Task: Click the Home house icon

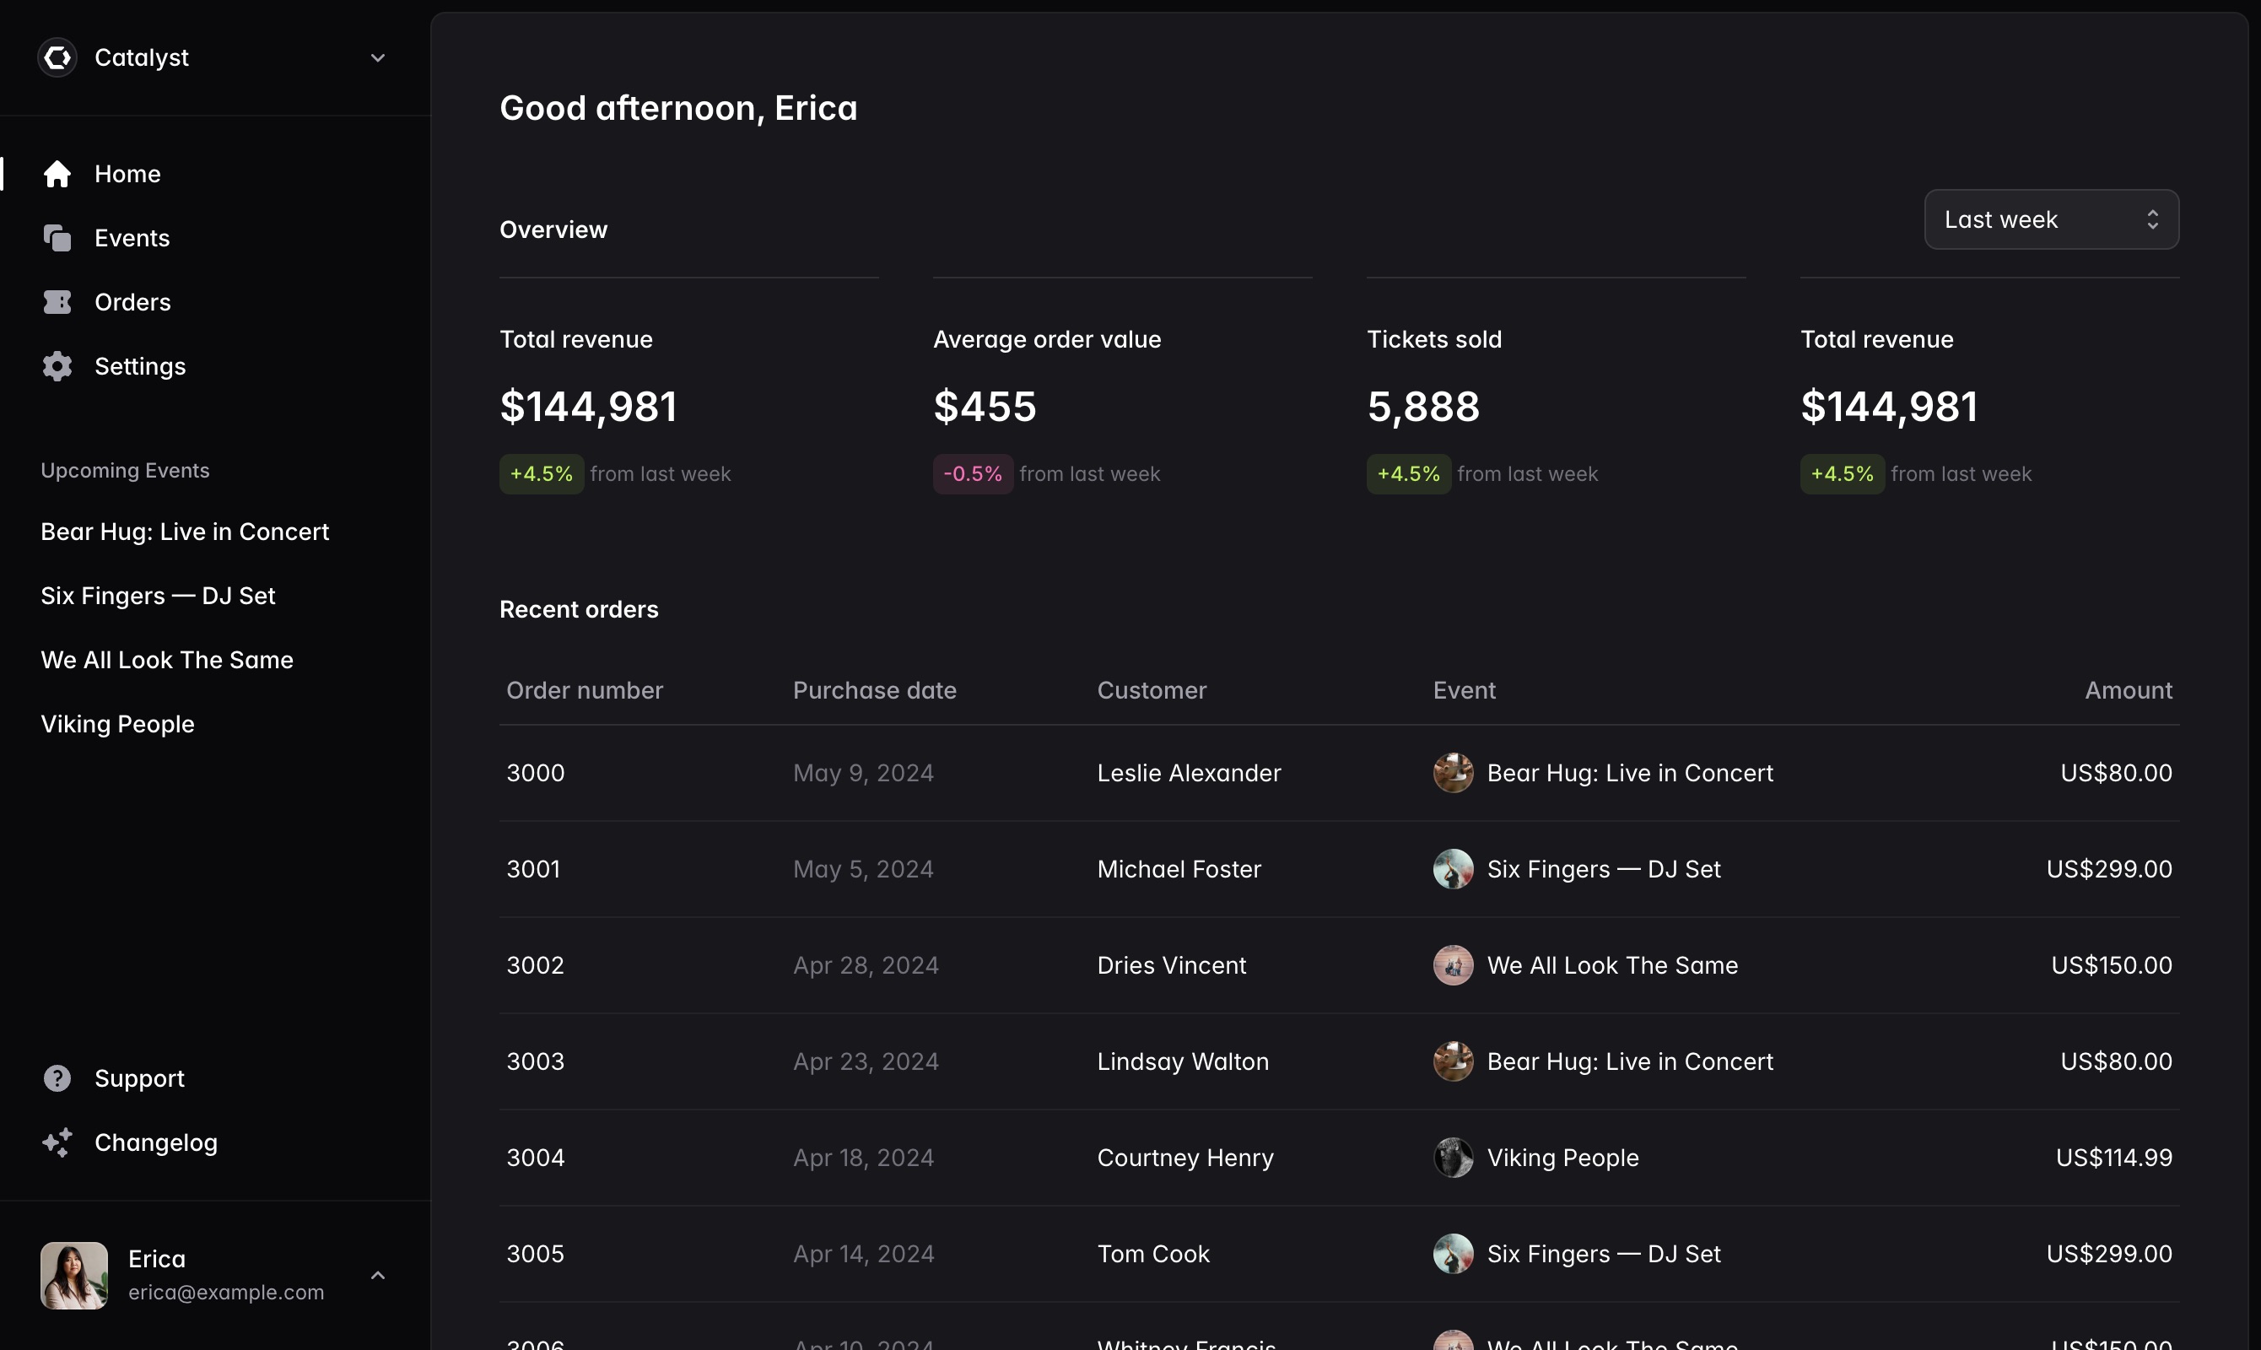Action: [x=57, y=174]
